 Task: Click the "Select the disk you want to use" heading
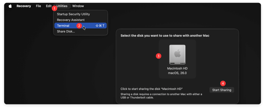click(x=165, y=36)
